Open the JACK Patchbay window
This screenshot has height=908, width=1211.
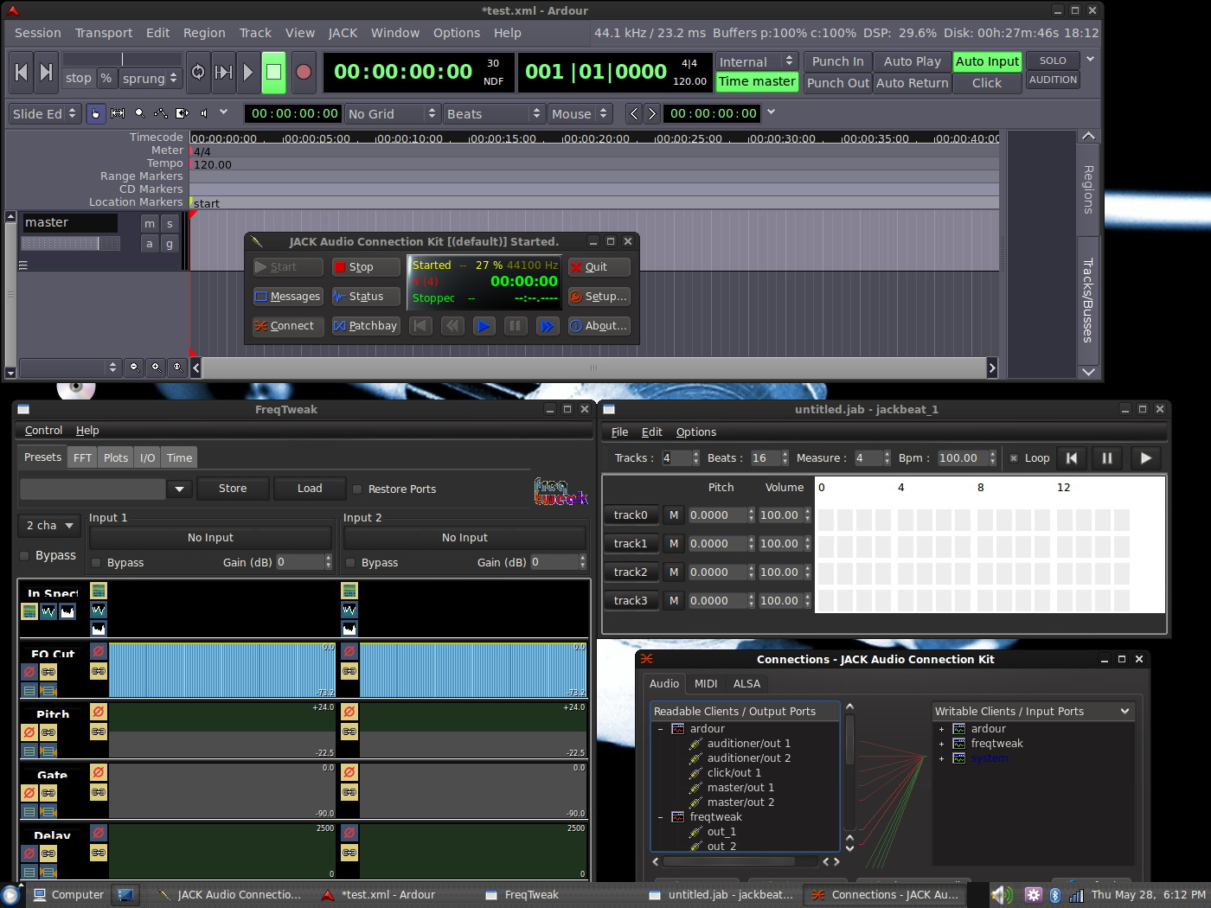pos(365,326)
